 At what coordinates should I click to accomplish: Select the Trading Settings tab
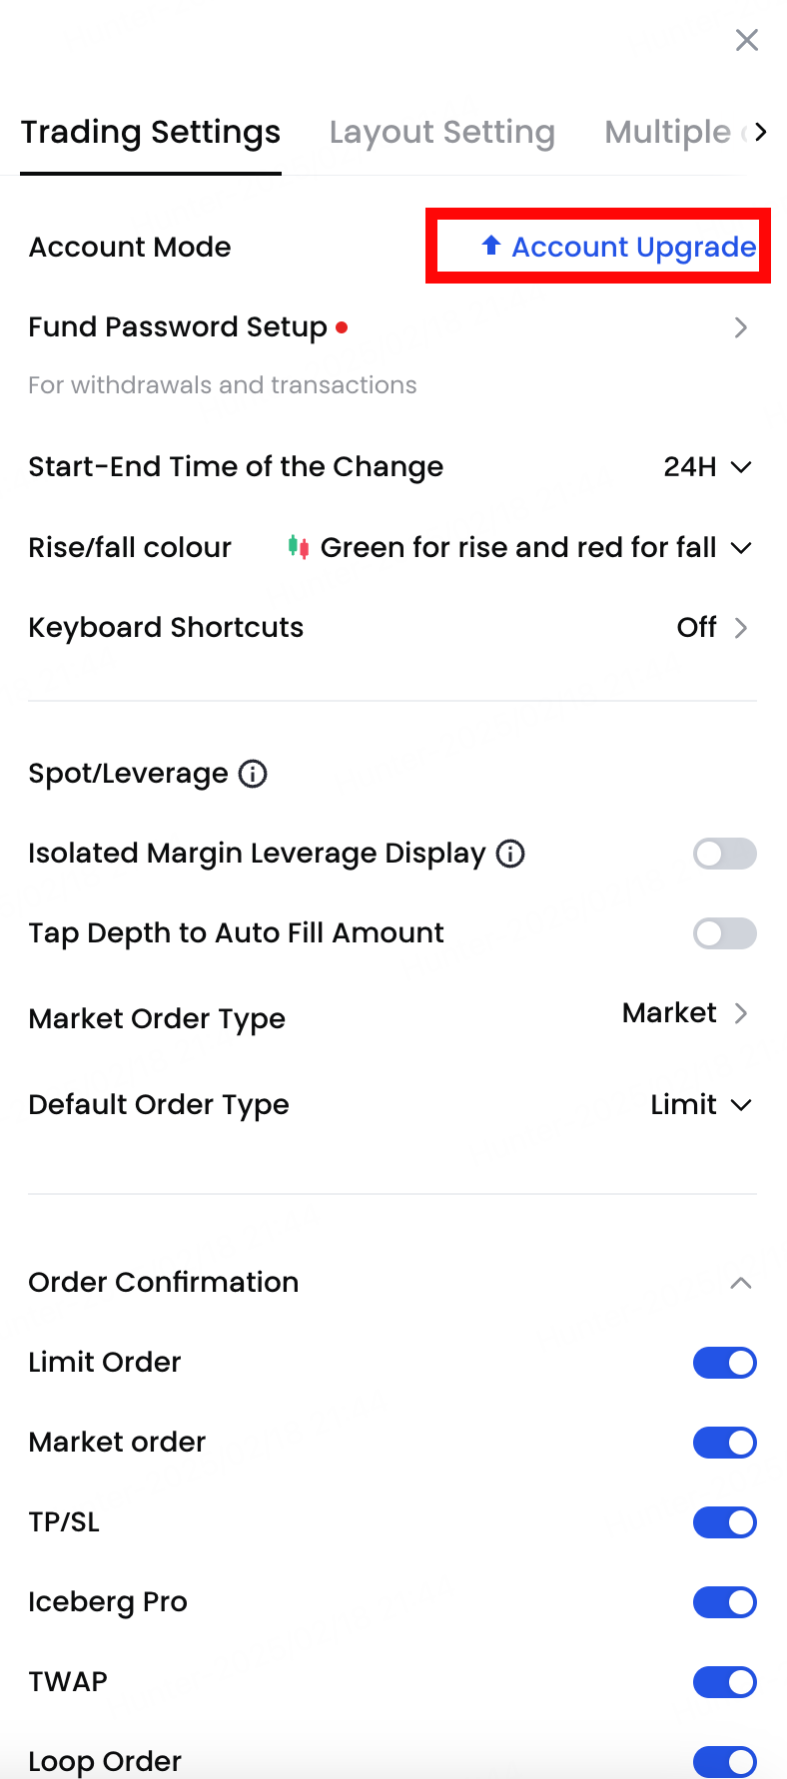pyautogui.click(x=151, y=132)
